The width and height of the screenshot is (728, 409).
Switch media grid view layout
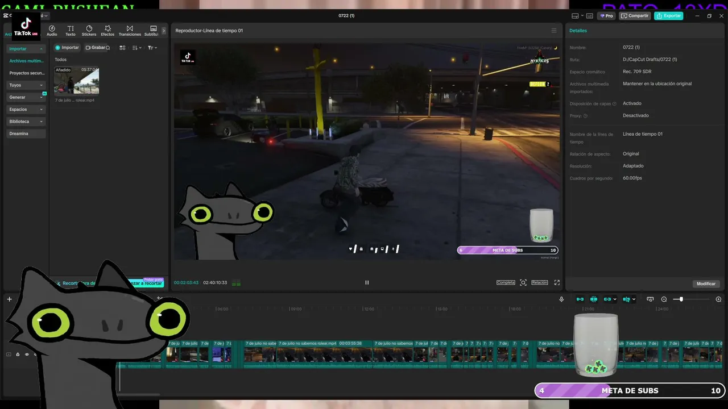coord(122,48)
